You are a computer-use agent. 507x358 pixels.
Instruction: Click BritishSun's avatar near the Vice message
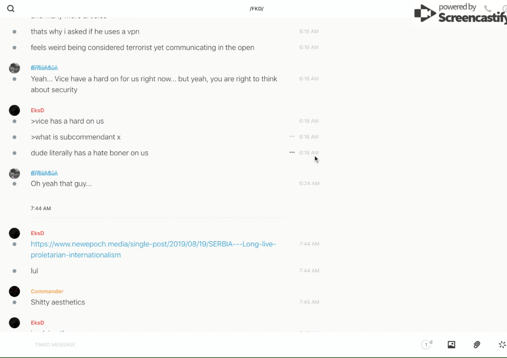click(x=14, y=68)
